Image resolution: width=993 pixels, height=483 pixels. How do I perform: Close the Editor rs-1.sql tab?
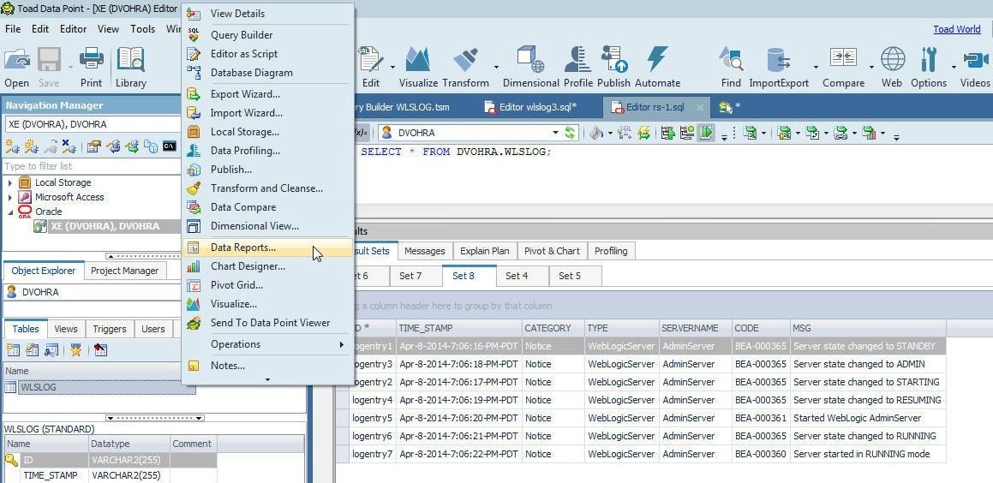pyautogui.click(x=700, y=108)
